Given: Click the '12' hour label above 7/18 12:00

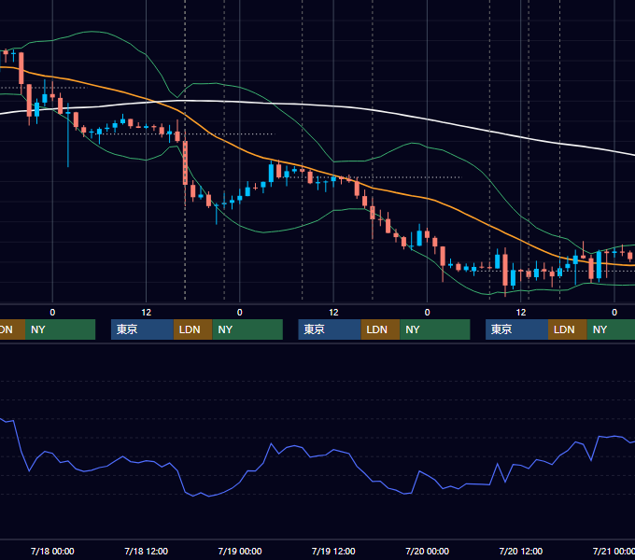Looking at the screenshot, I should [147, 313].
